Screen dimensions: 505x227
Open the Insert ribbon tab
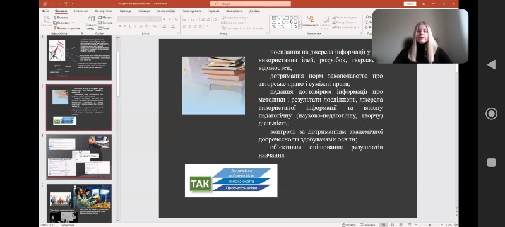click(x=81, y=11)
